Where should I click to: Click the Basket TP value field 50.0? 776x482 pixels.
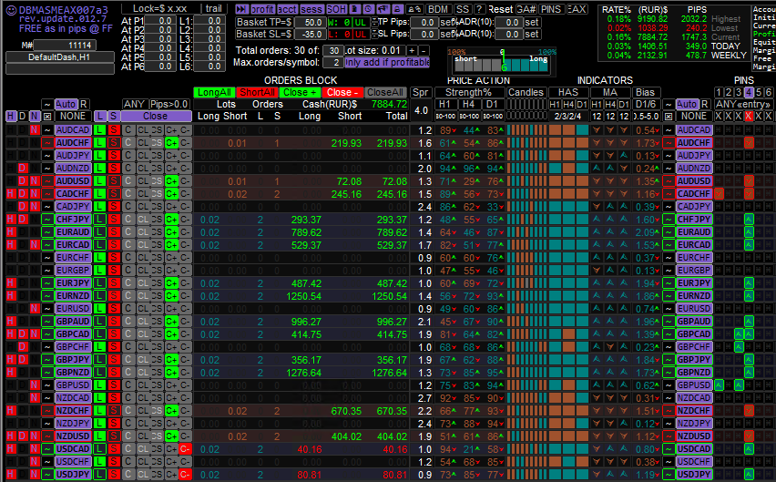point(310,22)
